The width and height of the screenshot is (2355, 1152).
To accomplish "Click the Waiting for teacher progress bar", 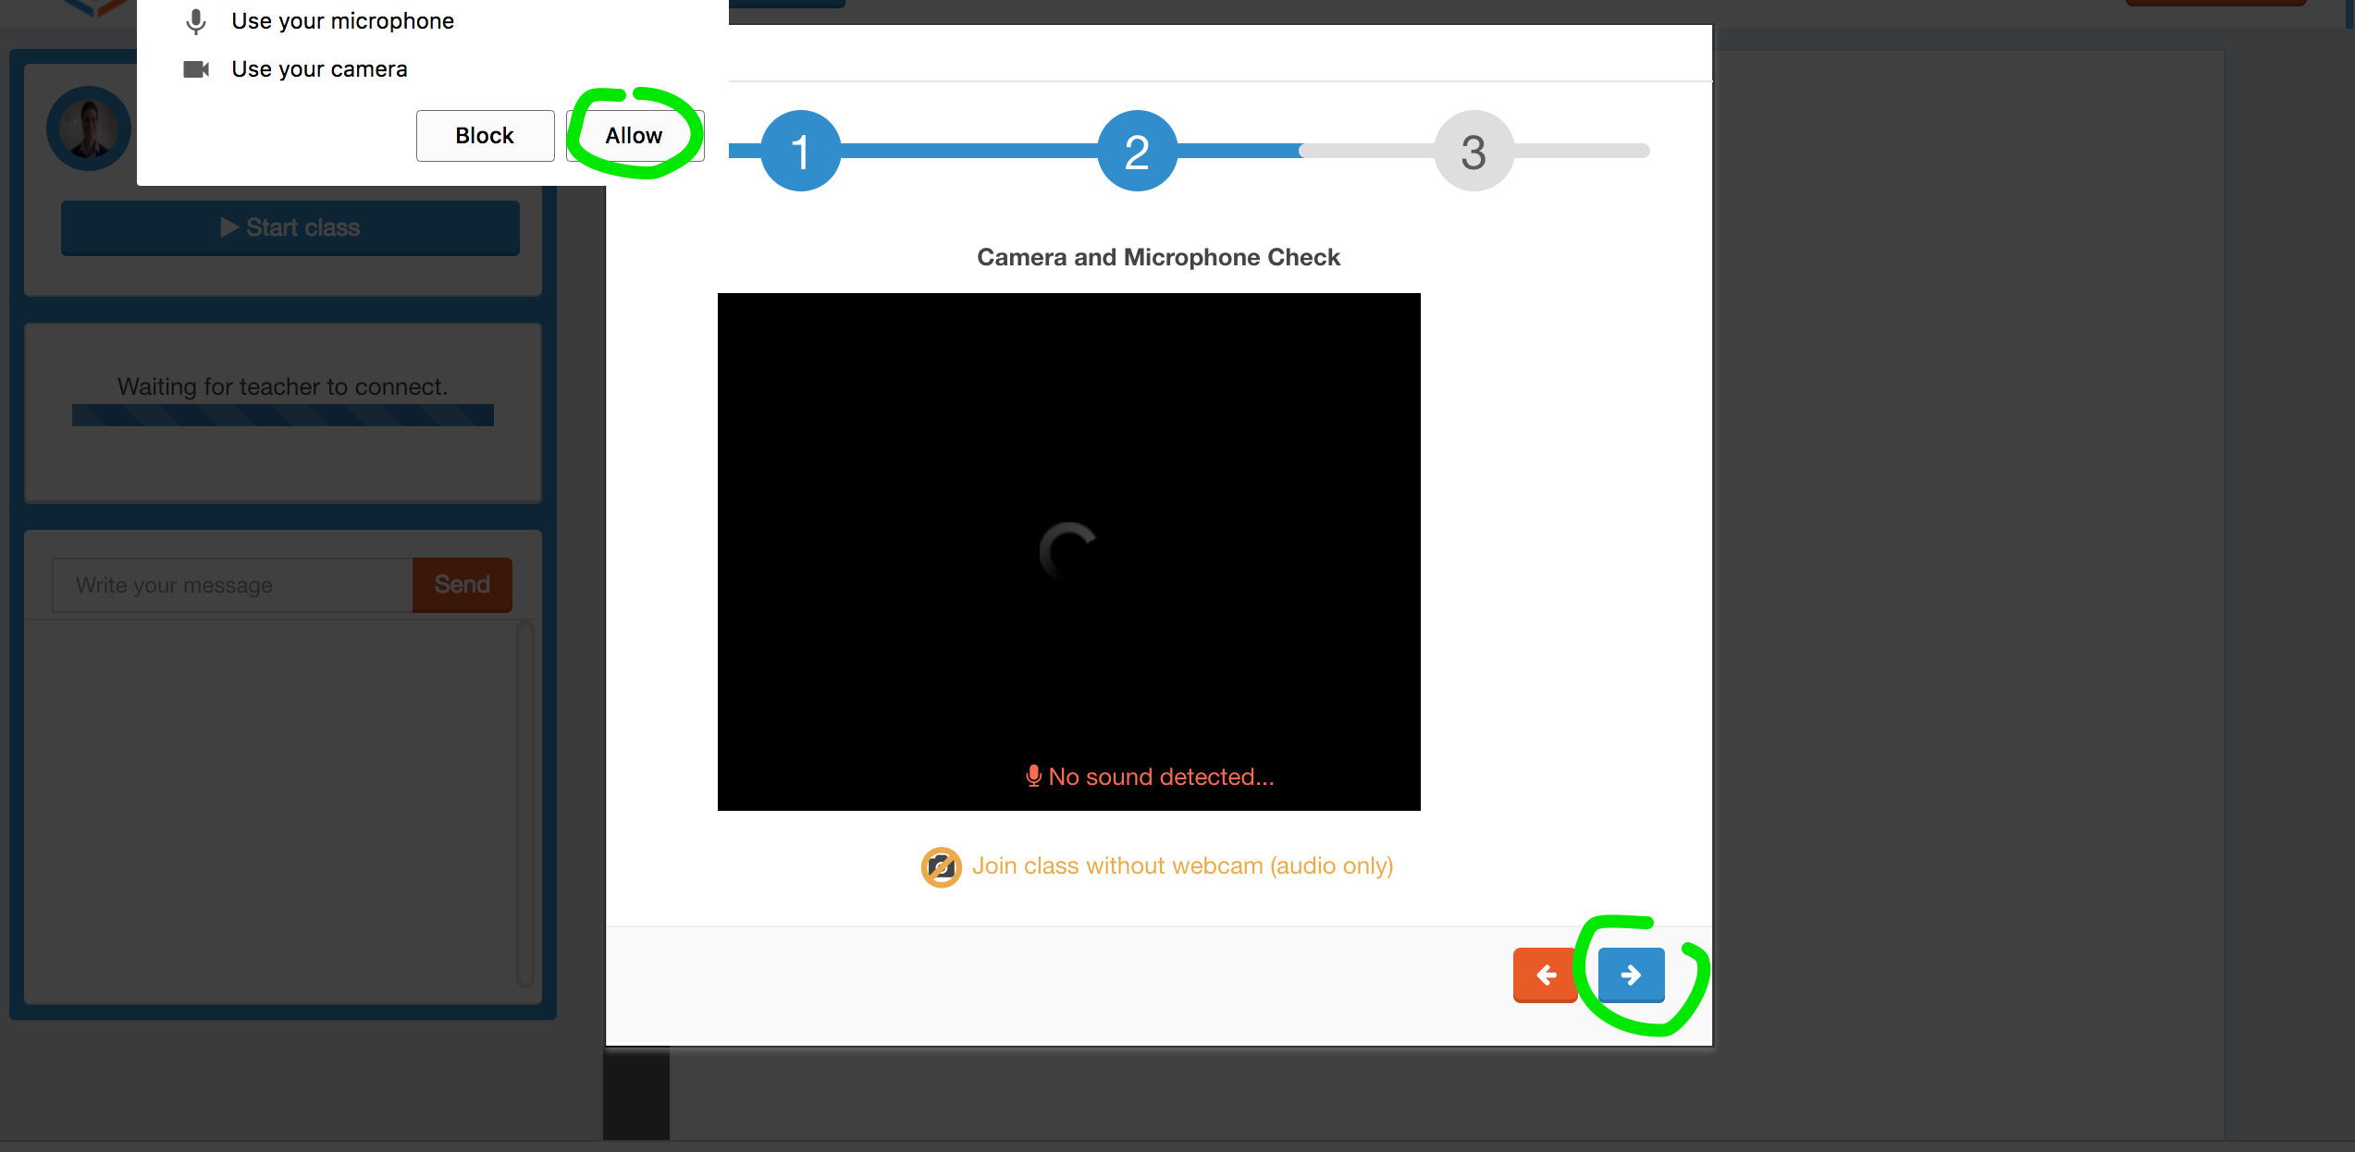I will pos(283,415).
